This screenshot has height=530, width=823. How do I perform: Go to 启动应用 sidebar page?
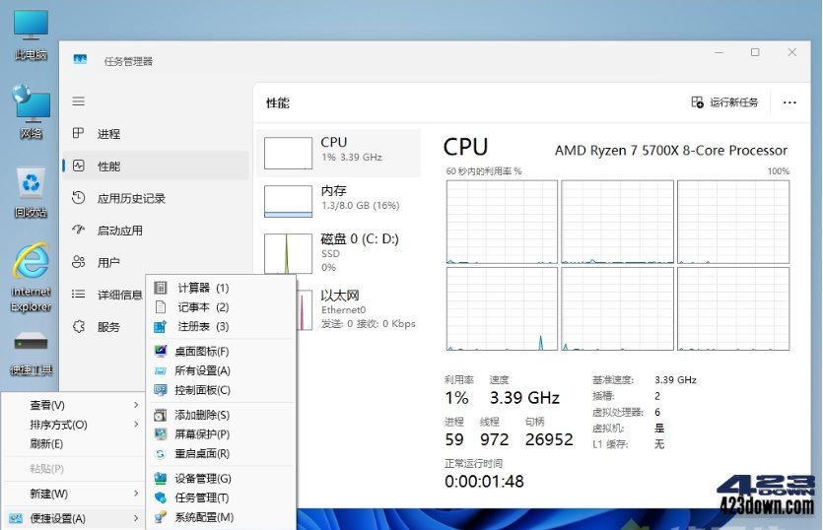pyautogui.click(x=156, y=231)
